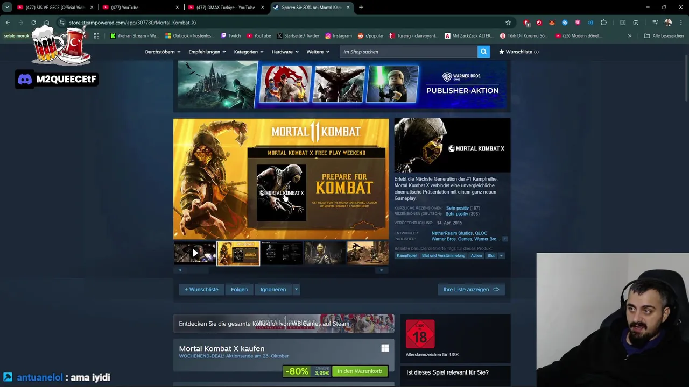Open the Twitch bookmark

point(231,36)
